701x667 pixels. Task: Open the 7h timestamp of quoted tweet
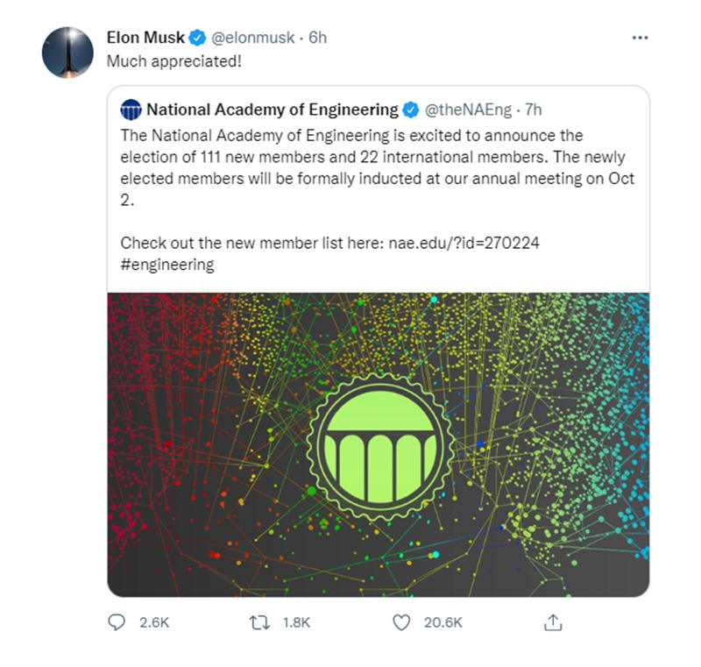point(534,110)
